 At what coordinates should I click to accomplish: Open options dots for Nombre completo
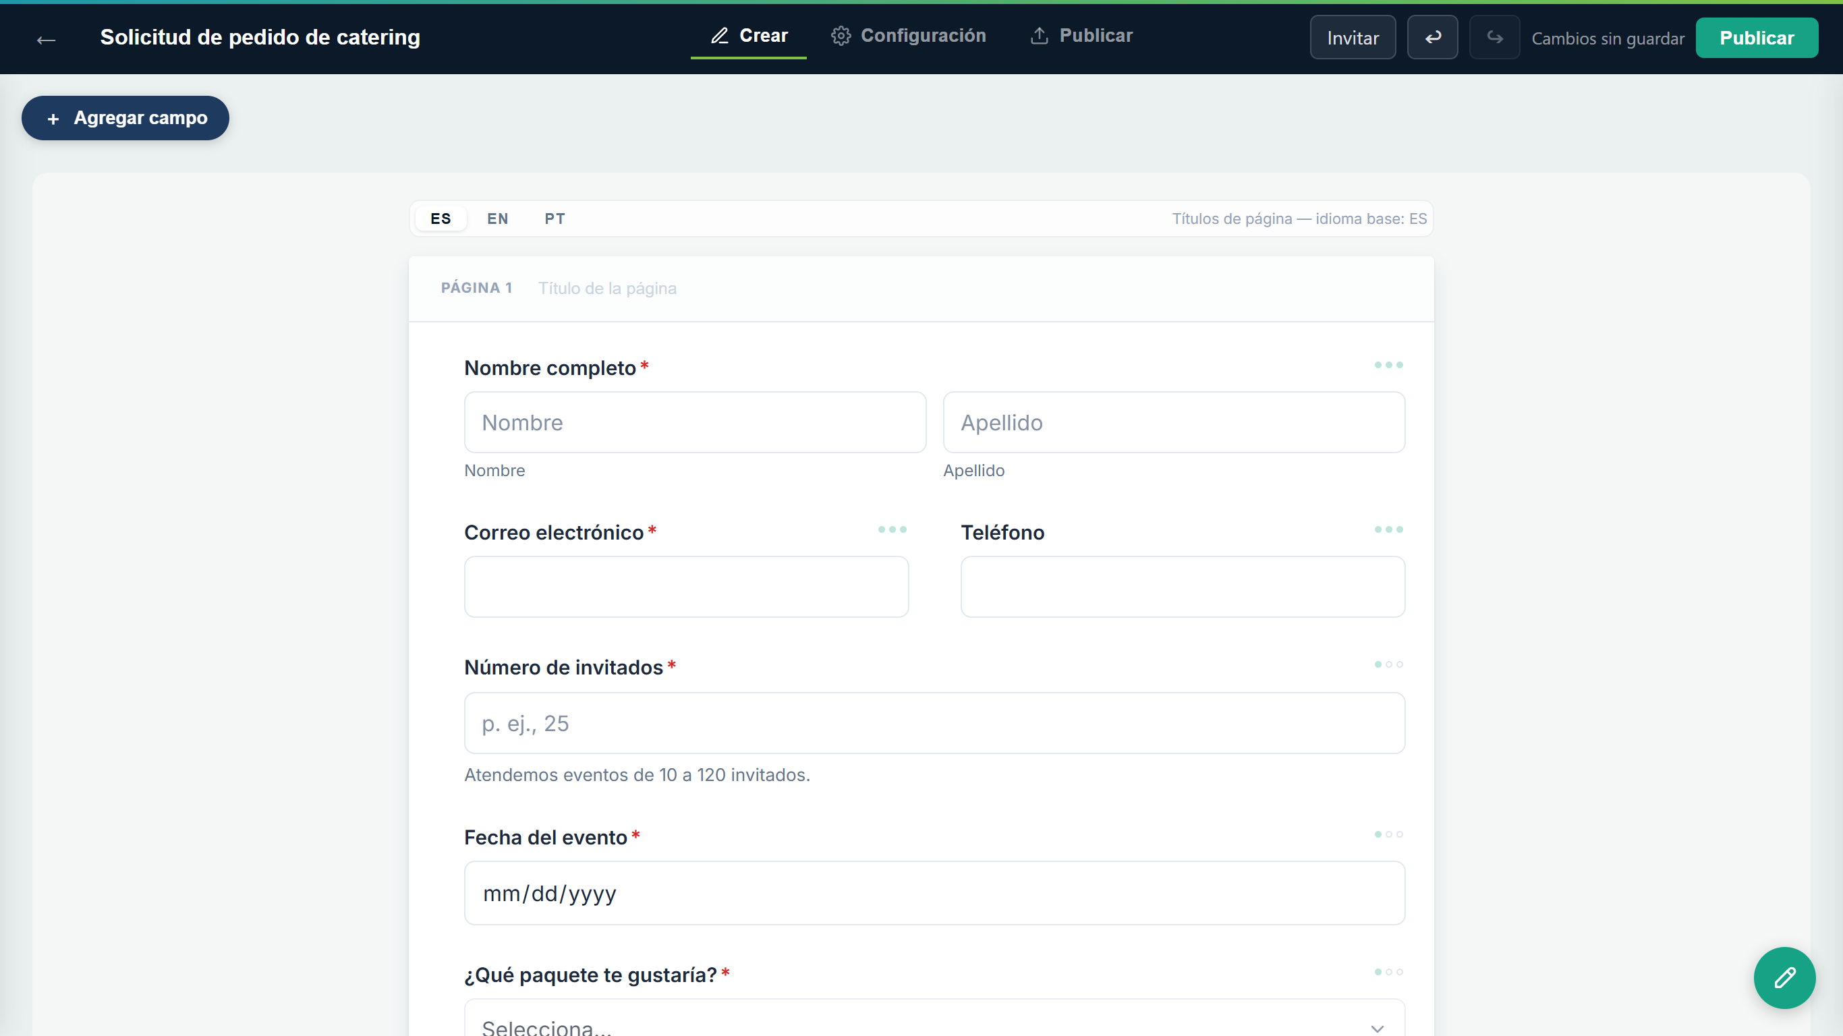pos(1388,365)
